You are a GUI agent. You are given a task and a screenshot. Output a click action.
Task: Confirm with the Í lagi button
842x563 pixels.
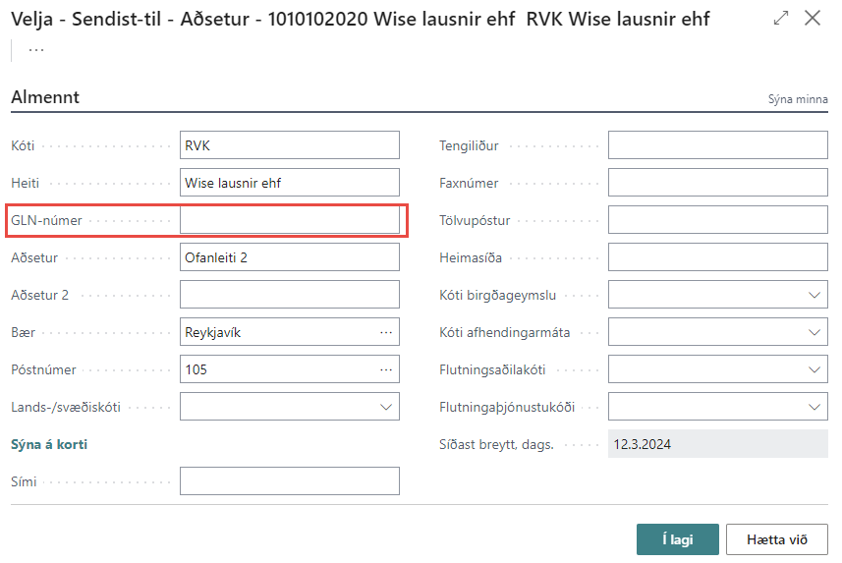point(678,539)
